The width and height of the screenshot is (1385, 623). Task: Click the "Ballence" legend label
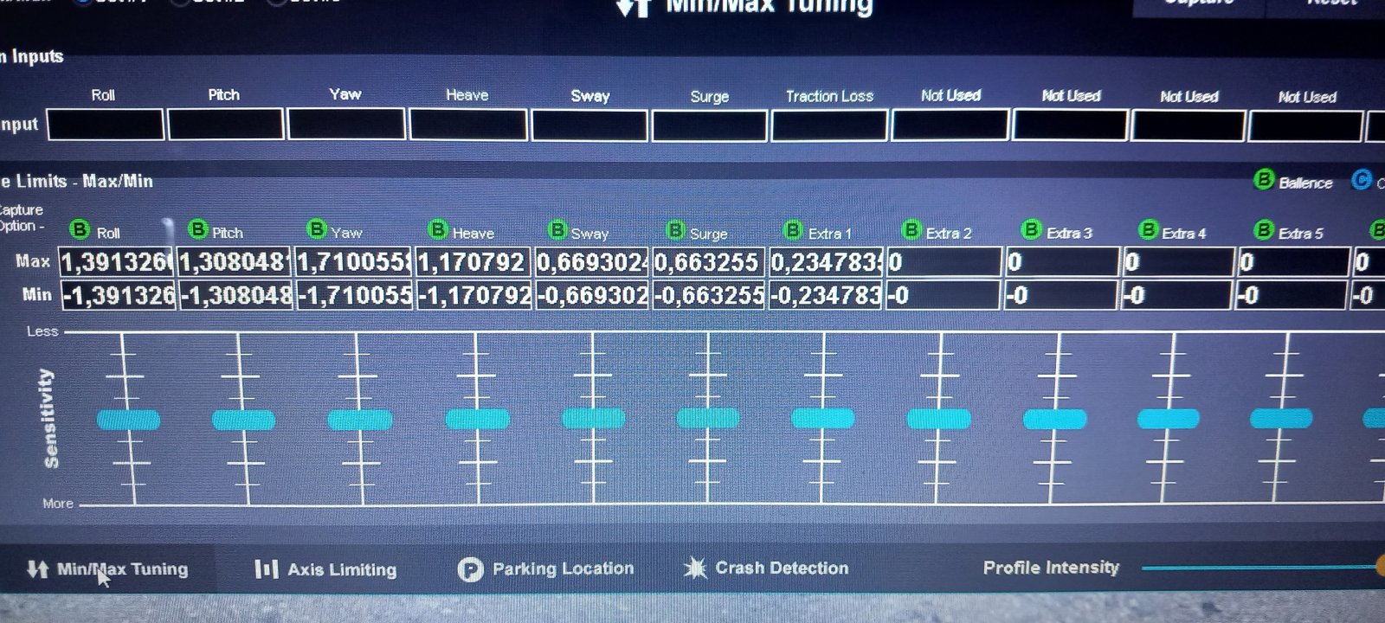point(1305,183)
